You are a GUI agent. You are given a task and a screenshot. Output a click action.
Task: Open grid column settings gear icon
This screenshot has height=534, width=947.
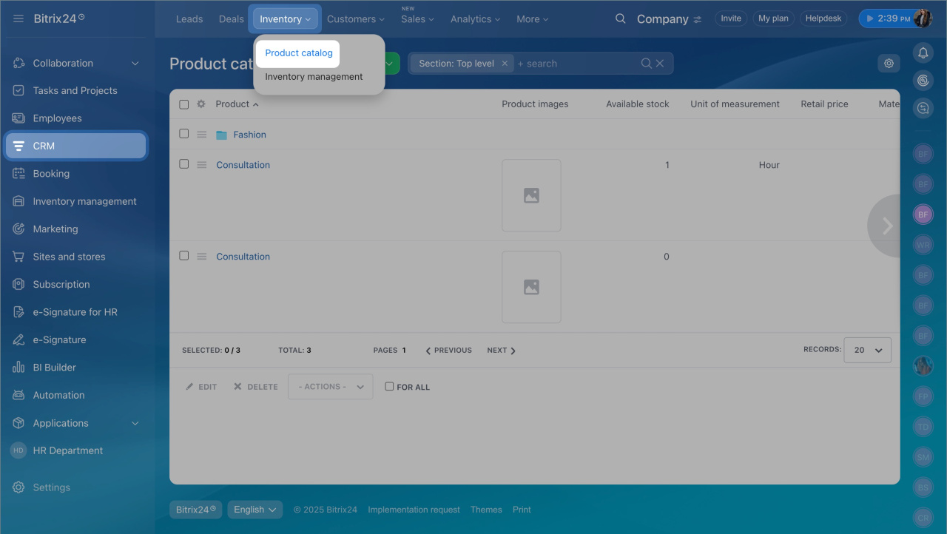pyautogui.click(x=201, y=104)
